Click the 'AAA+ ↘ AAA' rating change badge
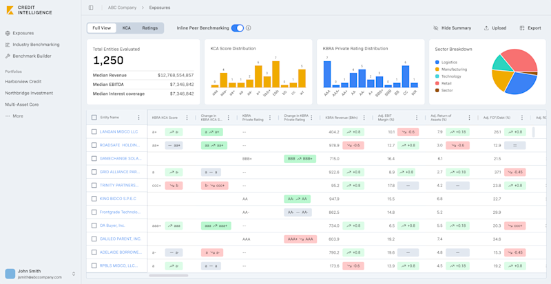The height and width of the screenshot is (284, 551). 300,239
